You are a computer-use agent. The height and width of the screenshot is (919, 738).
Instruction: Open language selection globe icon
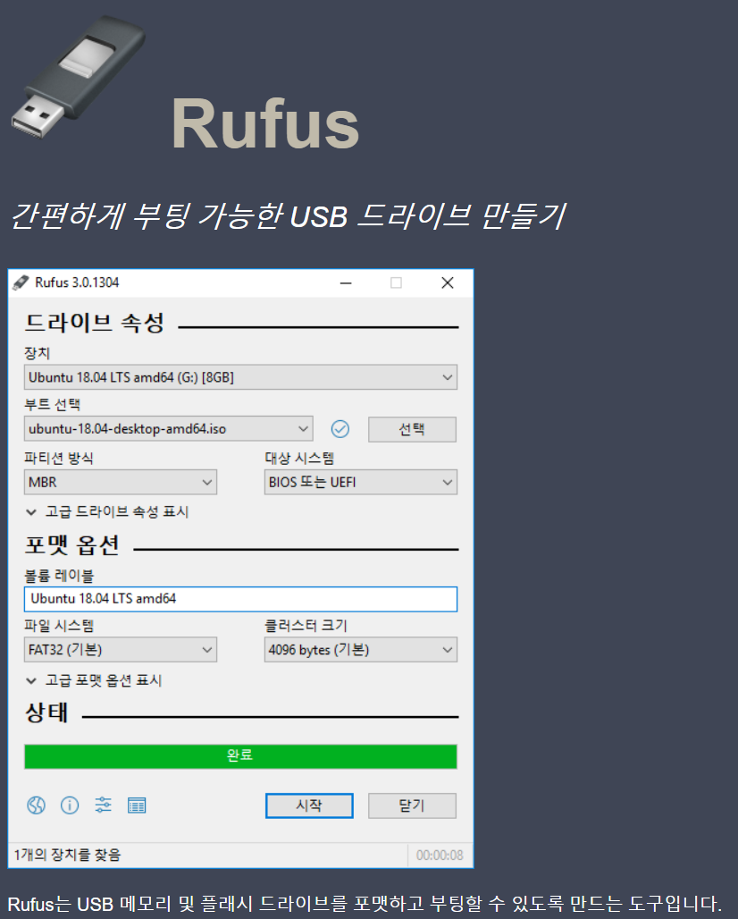(x=36, y=805)
